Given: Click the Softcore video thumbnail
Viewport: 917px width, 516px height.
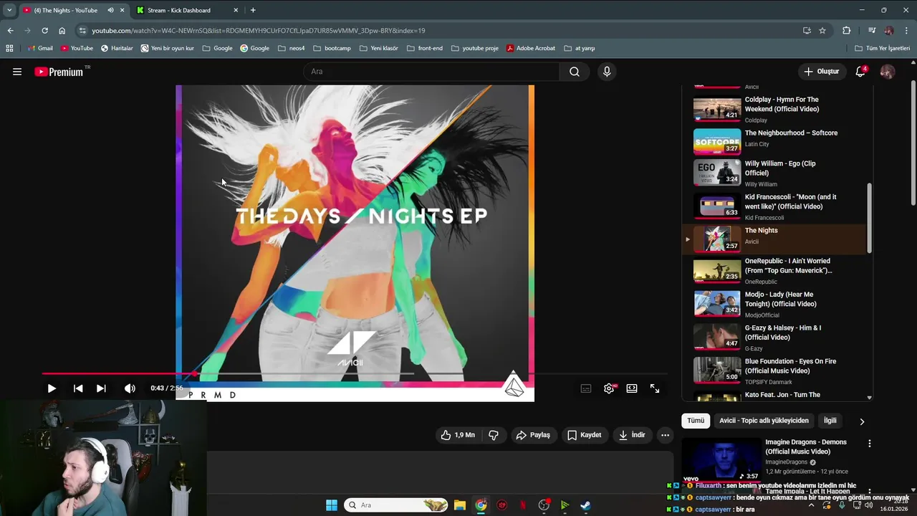Looking at the screenshot, I should pos(717,141).
